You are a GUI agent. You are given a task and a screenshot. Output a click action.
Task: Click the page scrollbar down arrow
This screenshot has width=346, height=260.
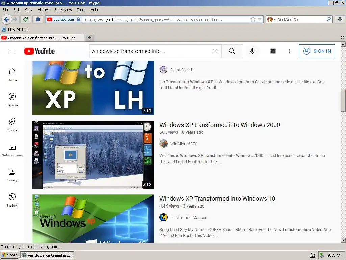click(343, 240)
